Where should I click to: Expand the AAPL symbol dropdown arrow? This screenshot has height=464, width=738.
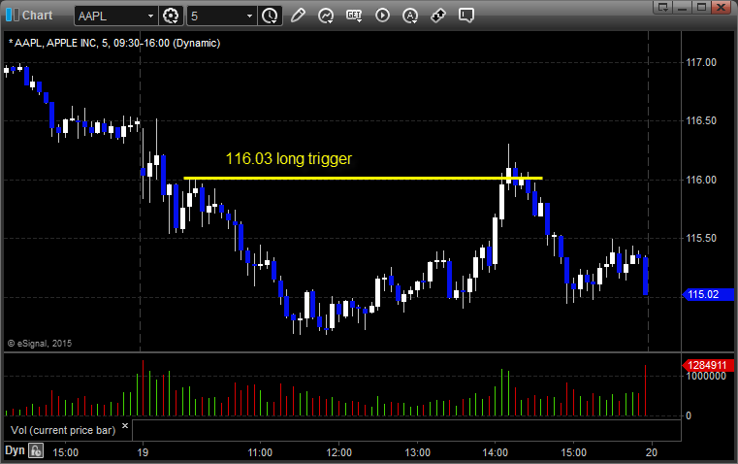(x=150, y=16)
